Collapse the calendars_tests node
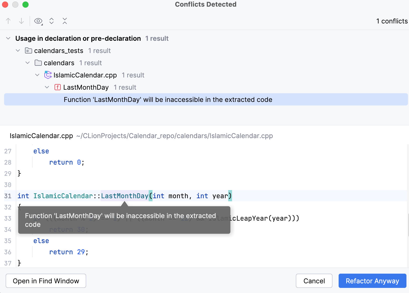This screenshot has height=293, width=409. (x=18, y=50)
